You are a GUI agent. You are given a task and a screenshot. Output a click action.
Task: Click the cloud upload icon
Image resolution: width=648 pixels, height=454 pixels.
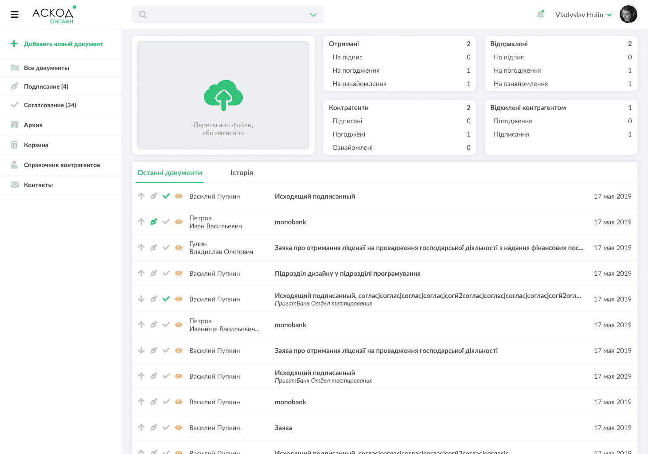(x=223, y=94)
